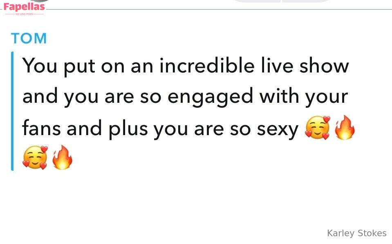The height and width of the screenshot is (244, 392).
Task: Click the smiling hearts emoji after "sexy"
Action: tap(317, 128)
